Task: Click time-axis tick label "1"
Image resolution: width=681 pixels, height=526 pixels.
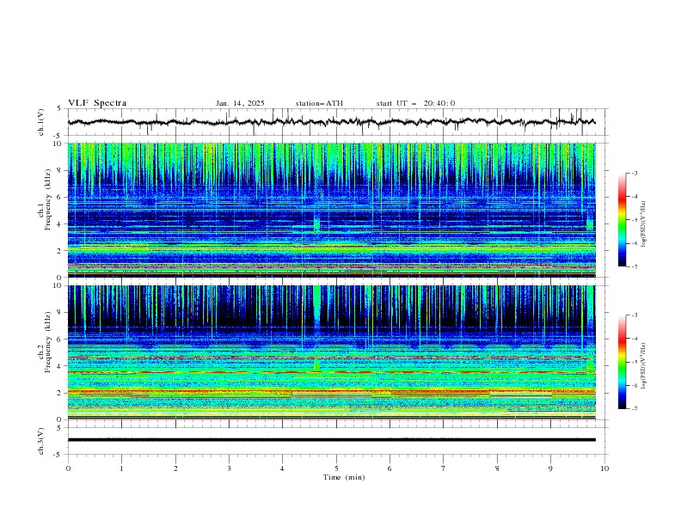Action: [121, 468]
